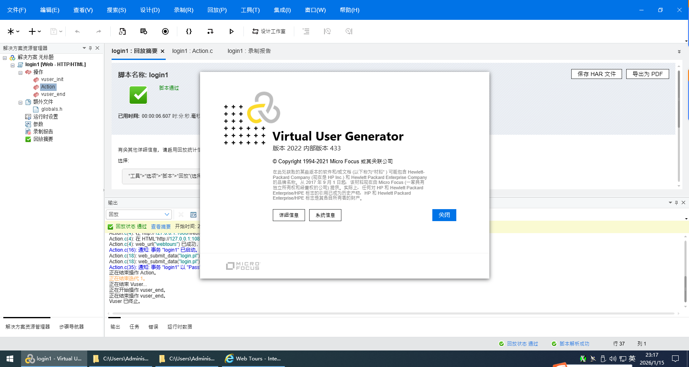Open the Virtual User Generator taskbar icon
The width and height of the screenshot is (689, 367).
[54, 359]
